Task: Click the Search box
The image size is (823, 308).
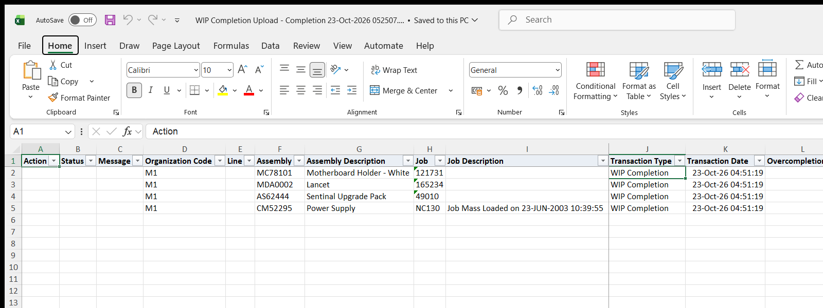Action: (617, 20)
